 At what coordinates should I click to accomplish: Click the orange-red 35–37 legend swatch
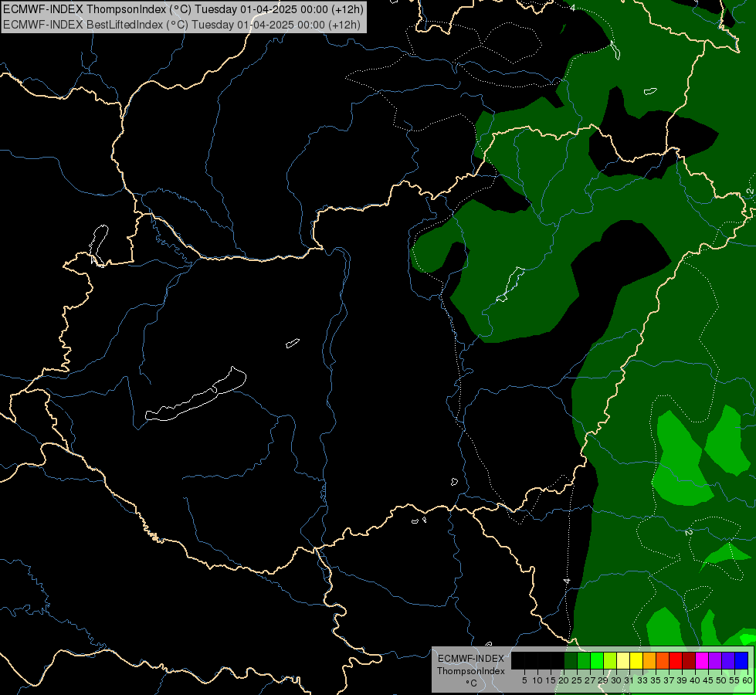(663, 660)
